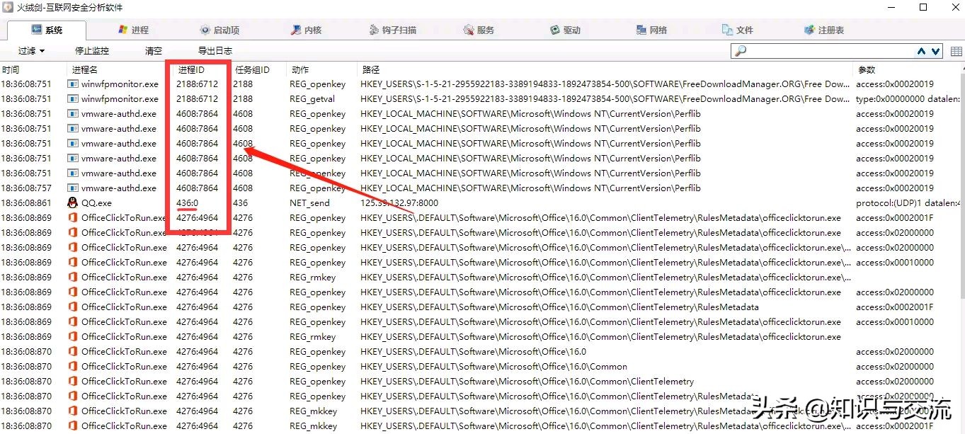This screenshot has width=965, height=434.
Task: Click the search-next down chevron
Action: pos(936,51)
